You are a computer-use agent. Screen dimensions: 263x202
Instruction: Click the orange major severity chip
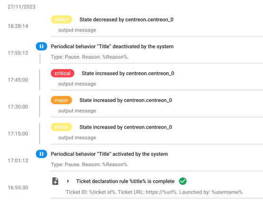coord(61,100)
